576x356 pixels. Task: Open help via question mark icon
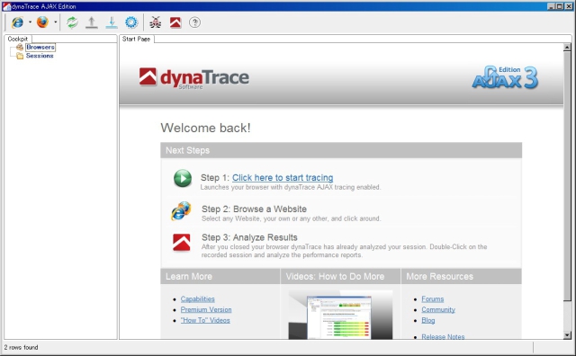click(194, 22)
